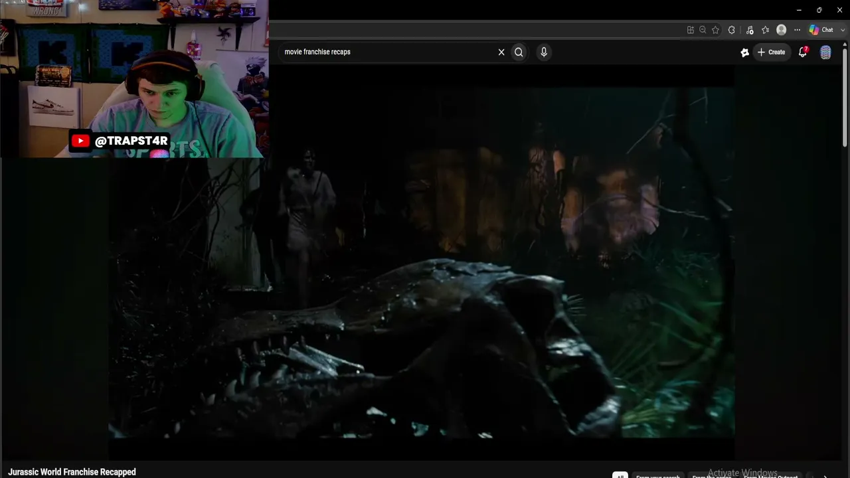Open the favorites list icon
This screenshot has height=478, width=850.
click(765, 30)
